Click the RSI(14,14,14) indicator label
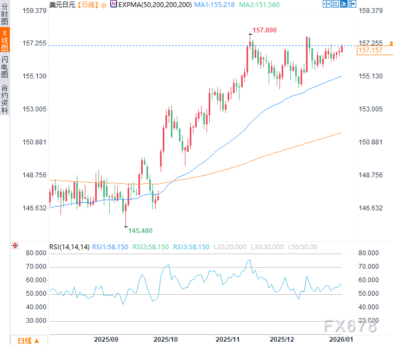This screenshot has width=393, height=345. pos(69,247)
